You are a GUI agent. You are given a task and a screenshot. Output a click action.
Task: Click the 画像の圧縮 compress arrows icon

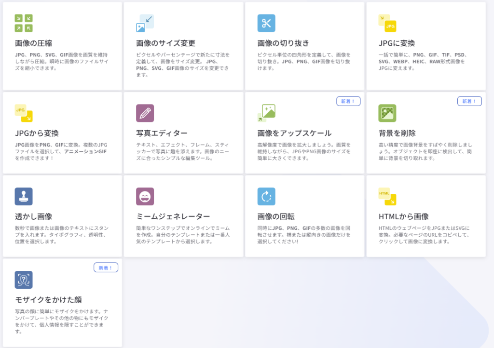24,23
